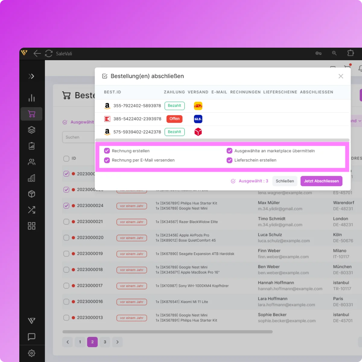Image resolution: width=362 pixels, height=362 pixels.
Task: Expand the sidebar with double chevron
Action: point(31,76)
